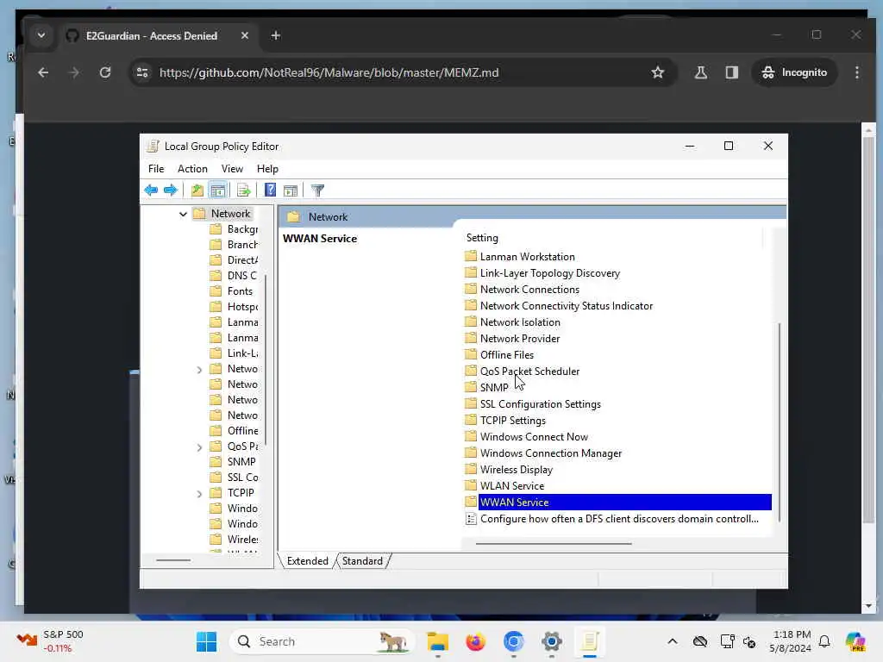This screenshot has width=883, height=662.
Task: Toggle Show/Hide Action Pane toolbar icon
Action: [x=291, y=190]
